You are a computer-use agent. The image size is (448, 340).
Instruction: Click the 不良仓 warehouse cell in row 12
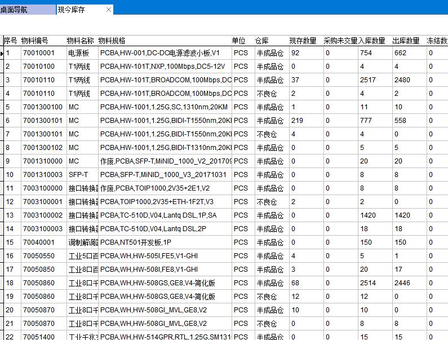point(267,202)
